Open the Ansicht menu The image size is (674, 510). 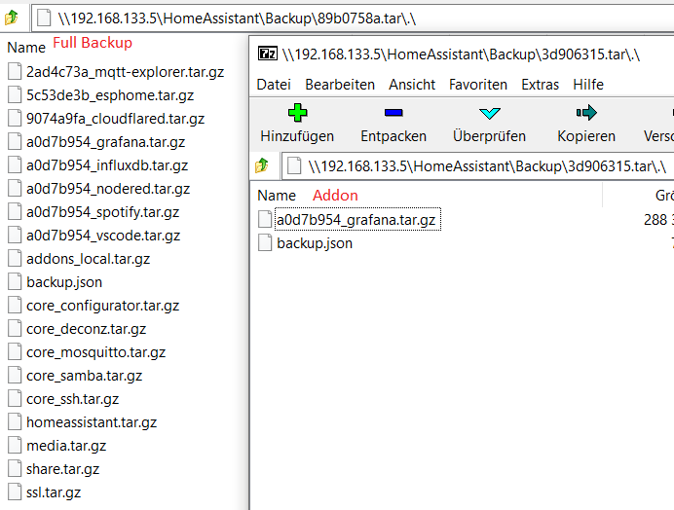click(x=412, y=85)
